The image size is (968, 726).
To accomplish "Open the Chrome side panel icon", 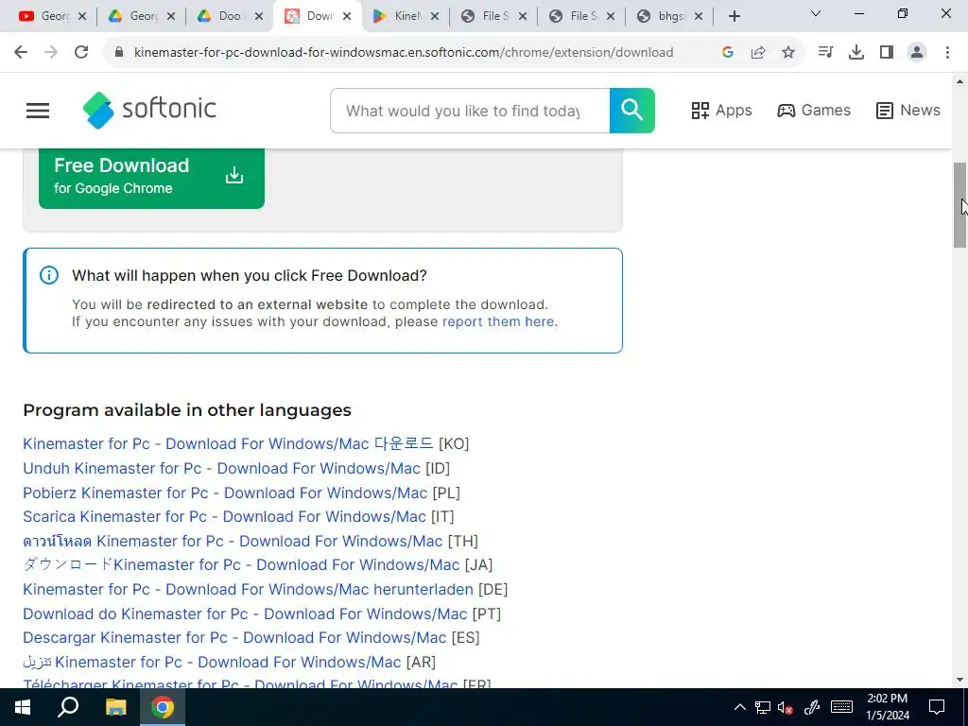I will 887,53.
